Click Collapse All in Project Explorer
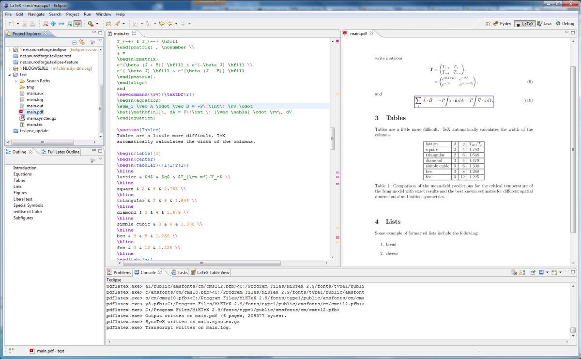Viewport: 581px width, 359px height. pyautogui.click(x=74, y=42)
